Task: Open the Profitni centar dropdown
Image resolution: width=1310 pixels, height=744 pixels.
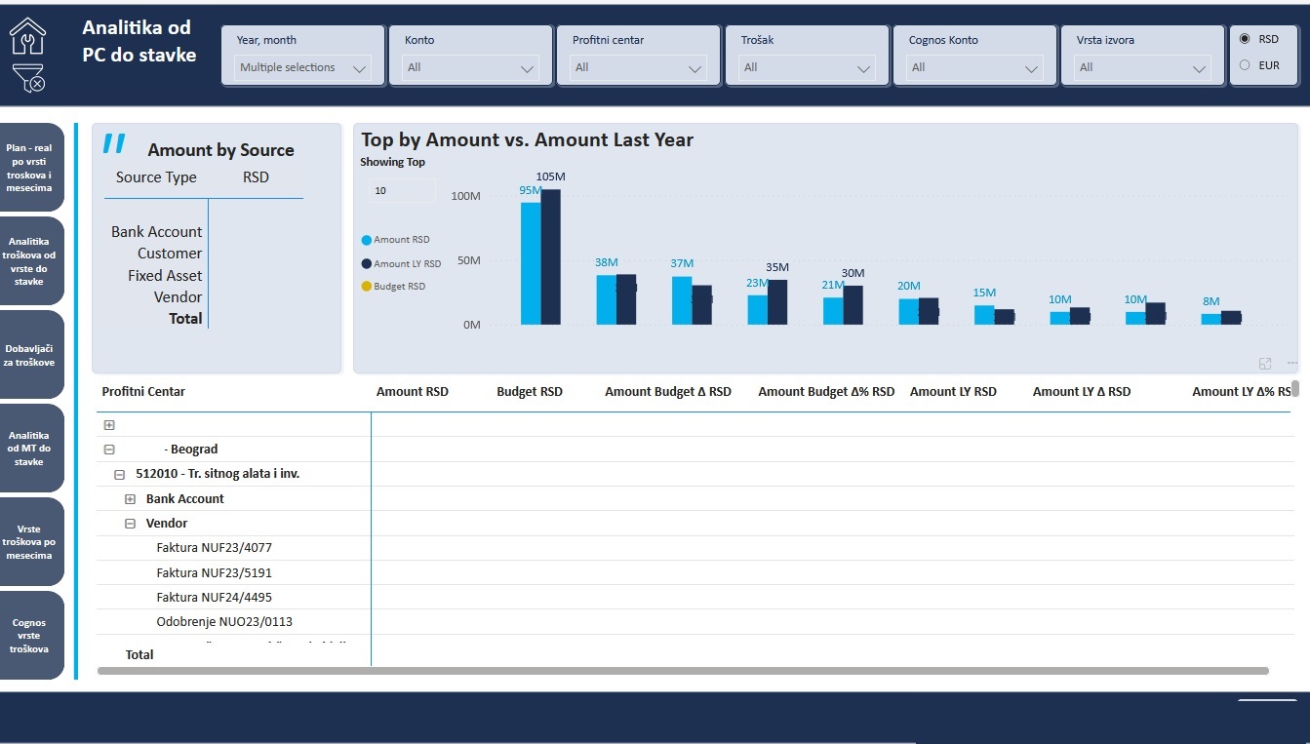Action: (639, 67)
